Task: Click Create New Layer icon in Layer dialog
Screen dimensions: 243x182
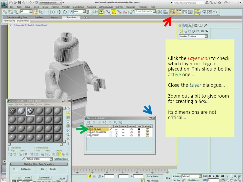Action: [x=89, y=122]
